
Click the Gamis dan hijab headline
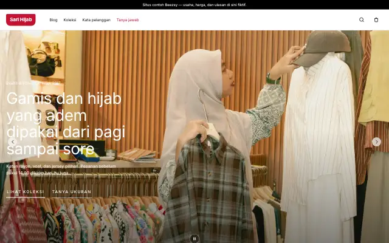(x=66, y=124)
